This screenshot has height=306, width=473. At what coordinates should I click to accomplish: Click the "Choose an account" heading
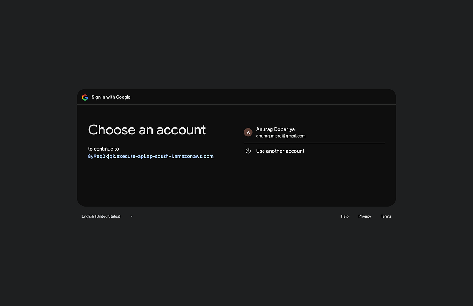(x=147, y=130)
